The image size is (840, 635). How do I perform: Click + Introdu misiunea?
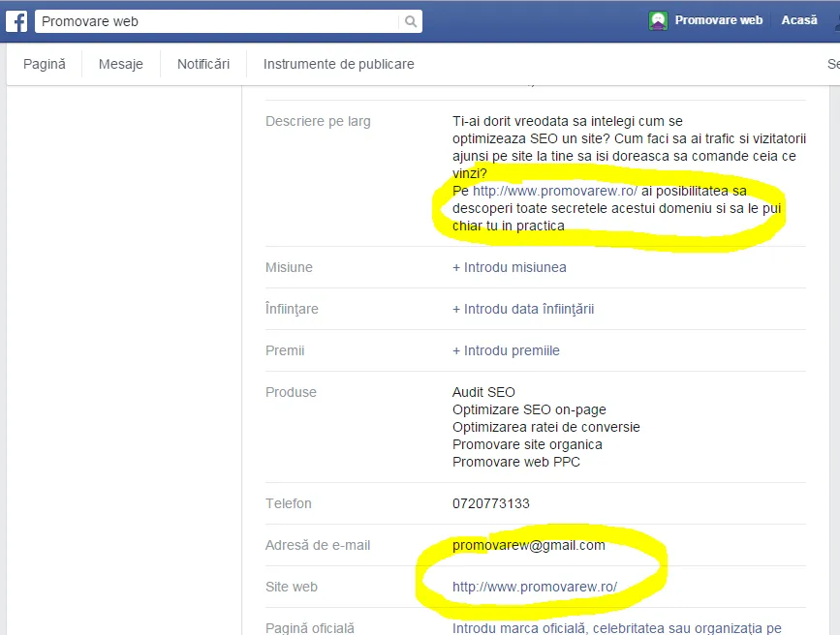coord(510,267)
